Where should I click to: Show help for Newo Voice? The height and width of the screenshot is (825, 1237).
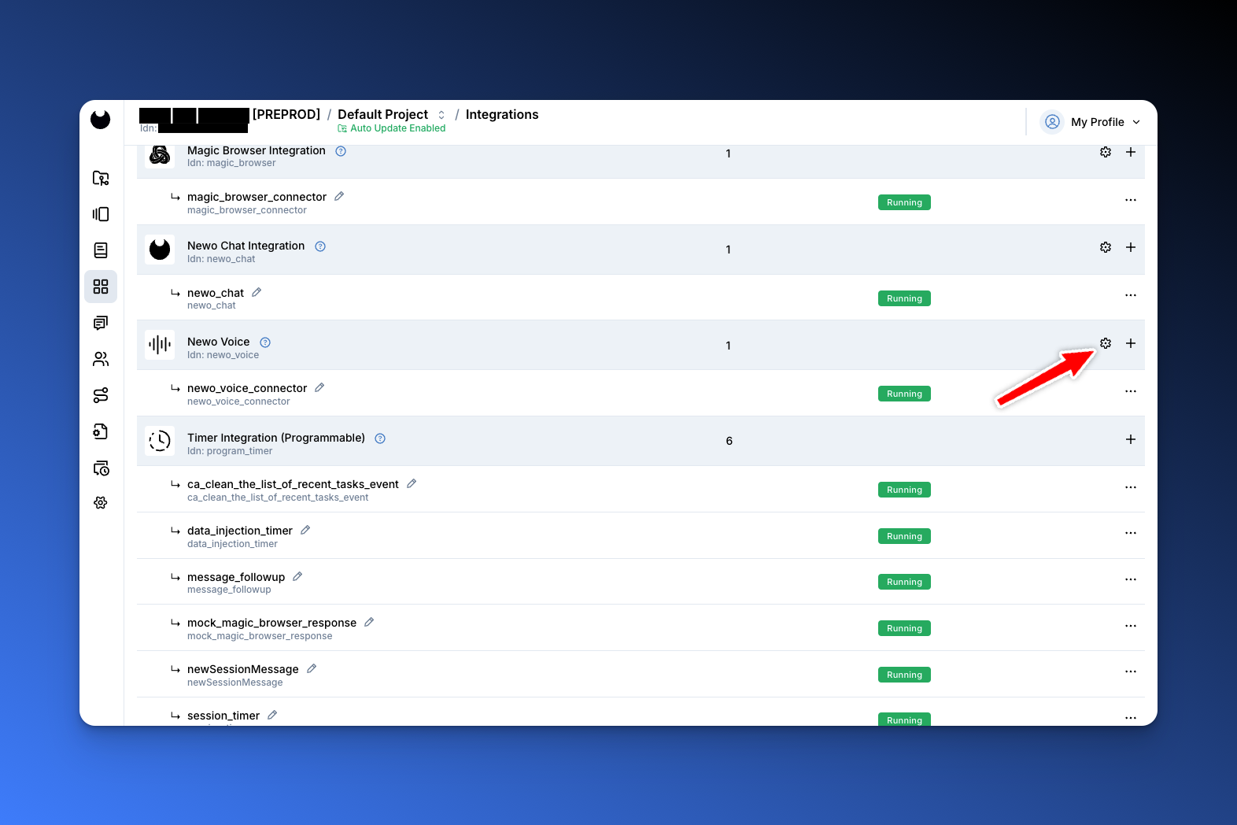tap(265, 342)
